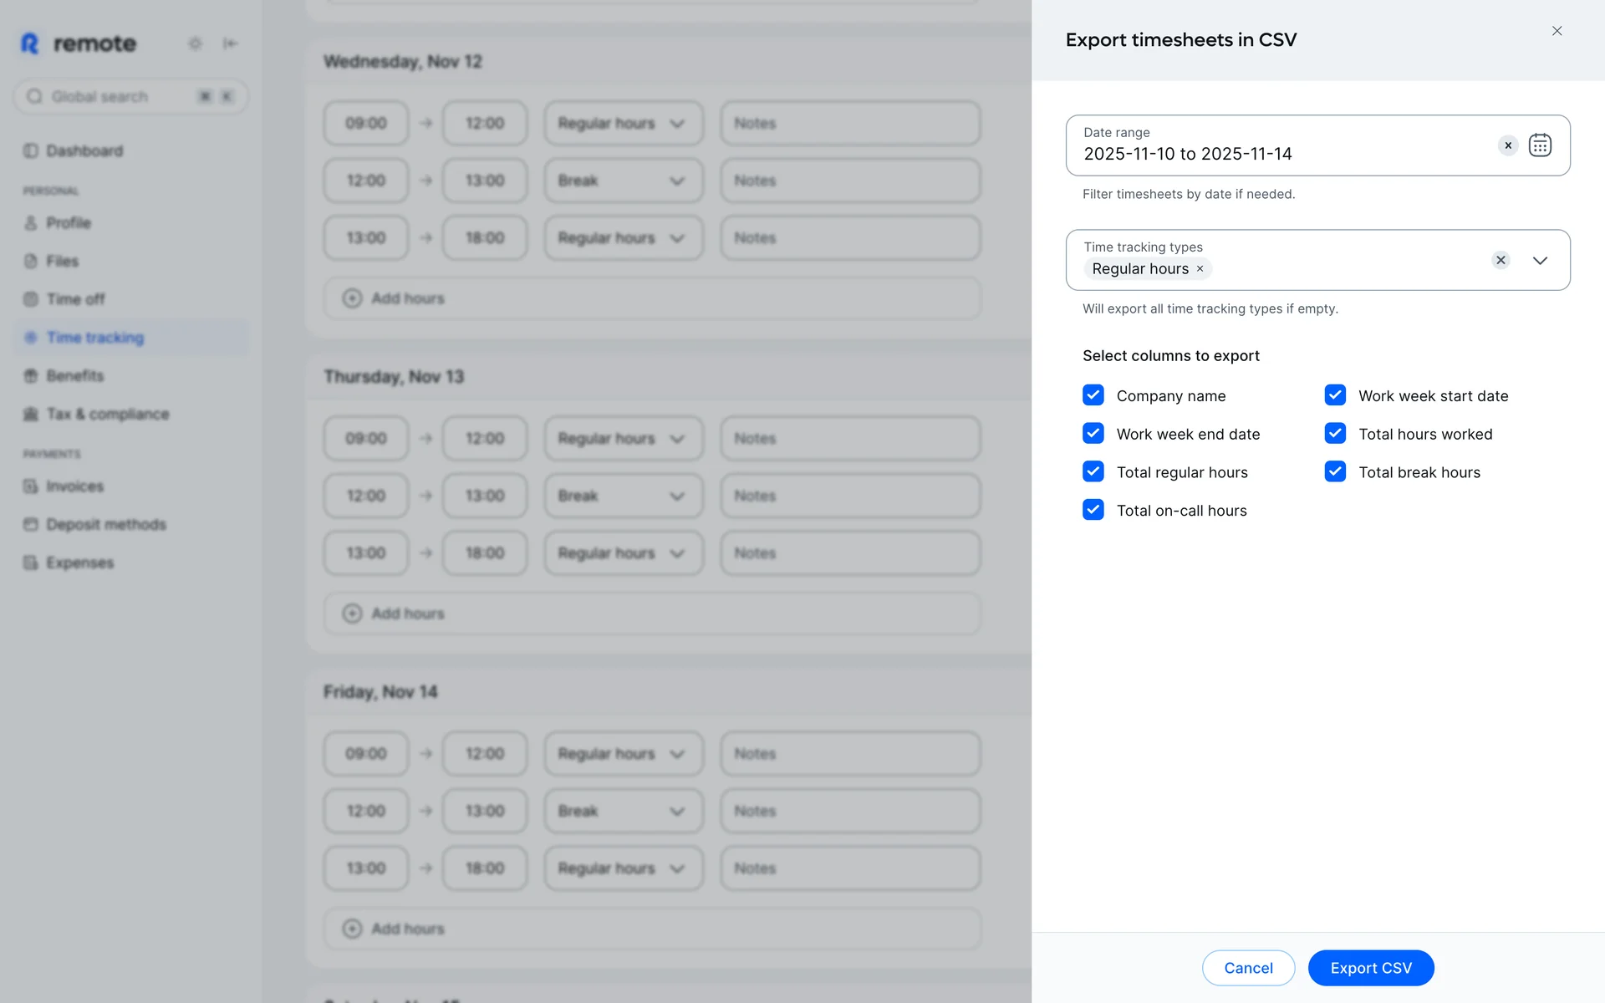This screenshot has width=1605, height=1003.
Task: Open the first Regular hours dropdown on Wednesday
Action: [623, 124]
